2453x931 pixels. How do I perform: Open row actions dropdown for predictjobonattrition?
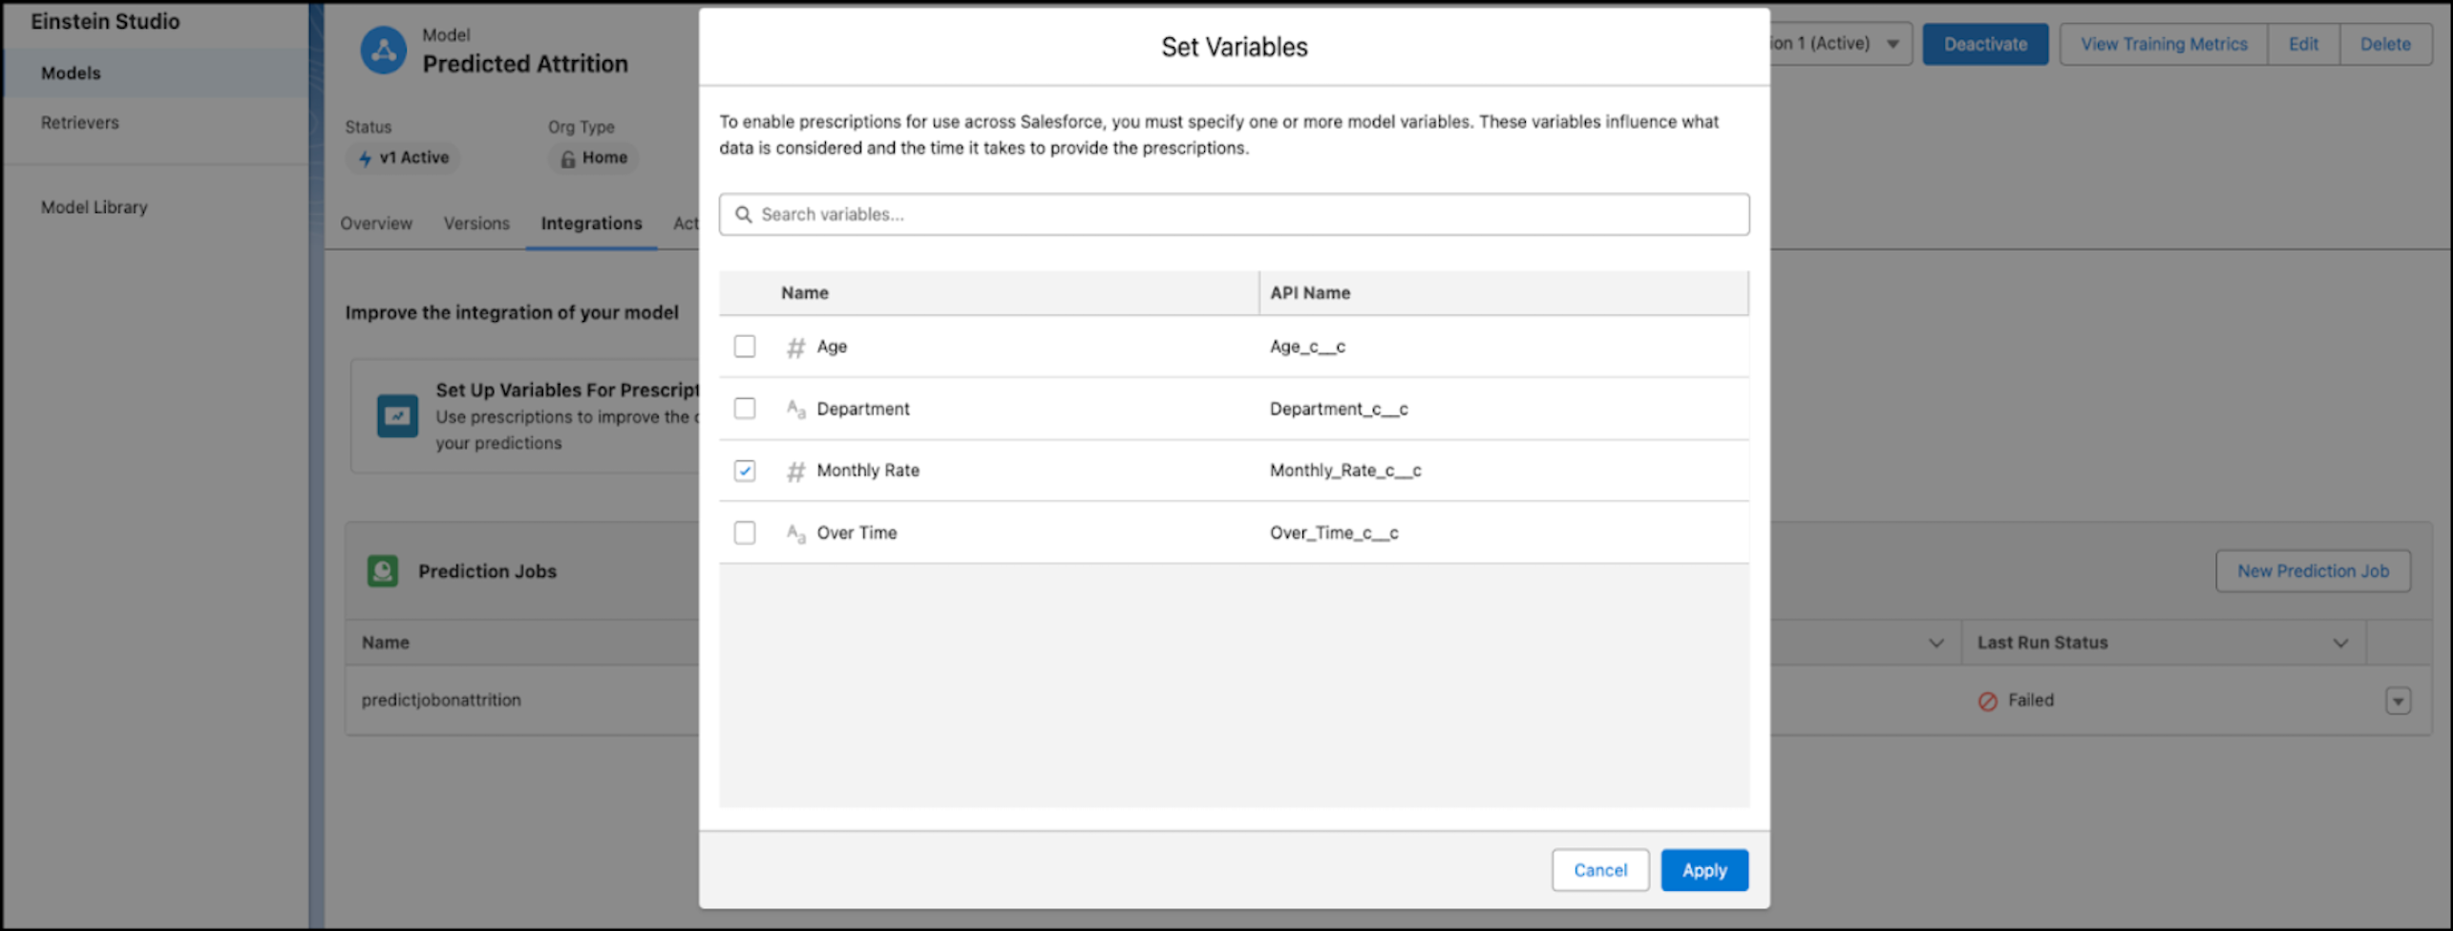click(x=2398, y=701)
